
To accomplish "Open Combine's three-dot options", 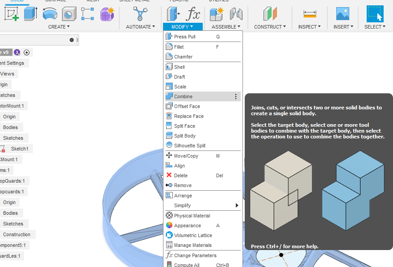I will [x=236, y=96].
